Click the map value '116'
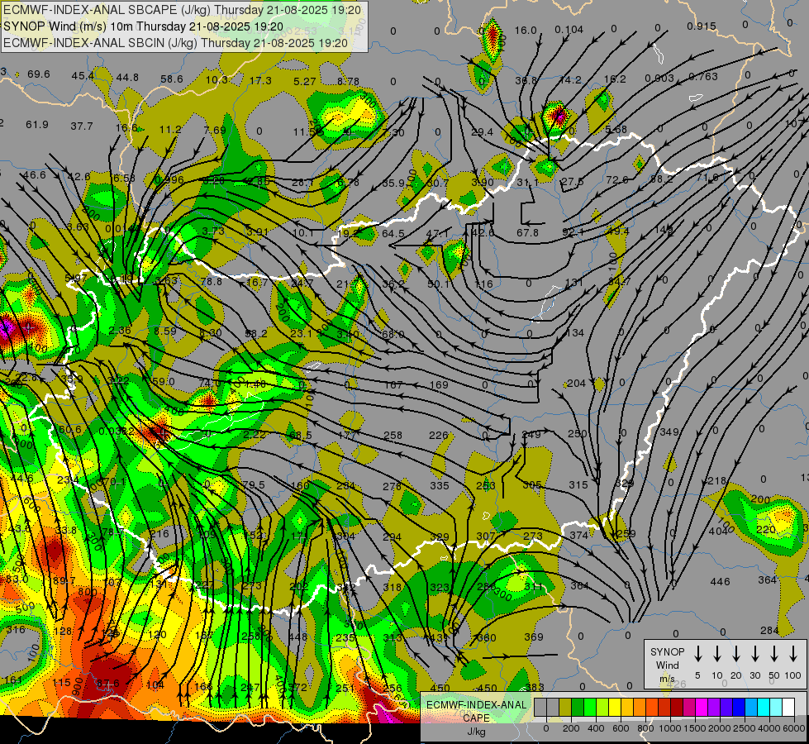This screenshot has height=744, width=809. pyautogui.click(x=483, y=284)
